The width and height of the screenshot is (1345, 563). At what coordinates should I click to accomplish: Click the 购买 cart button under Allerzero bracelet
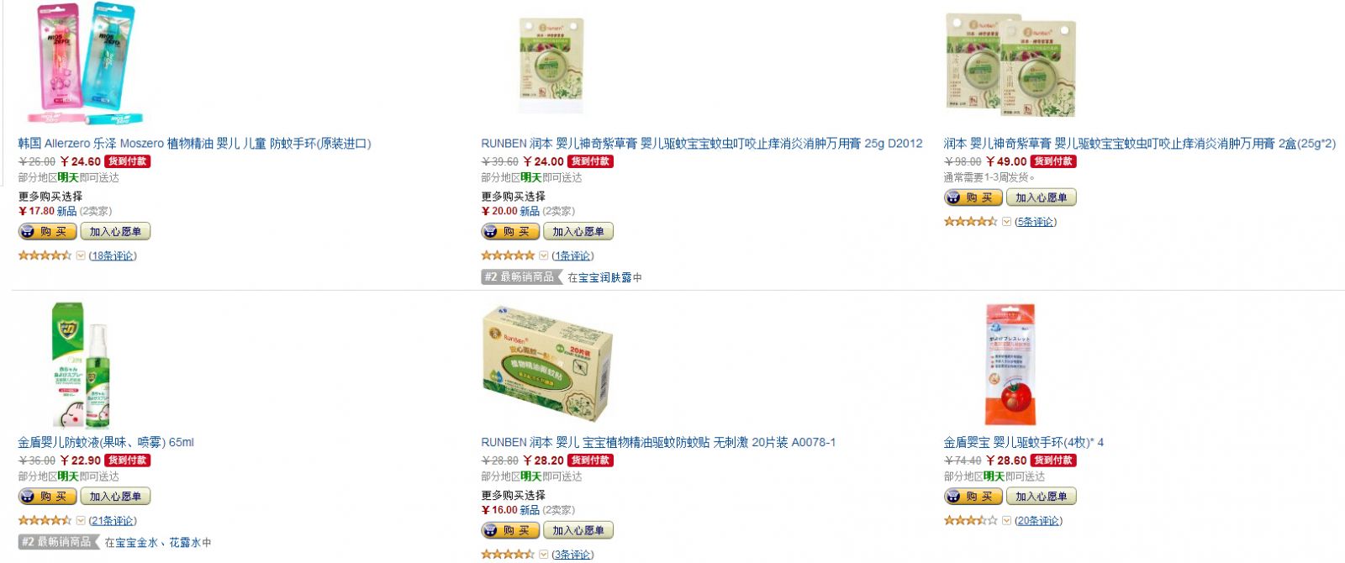click(x=48, y=232)
